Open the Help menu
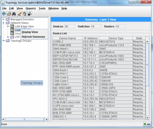Screen dimensions: 153x129 pyautogui.click(x=64, y=9)
